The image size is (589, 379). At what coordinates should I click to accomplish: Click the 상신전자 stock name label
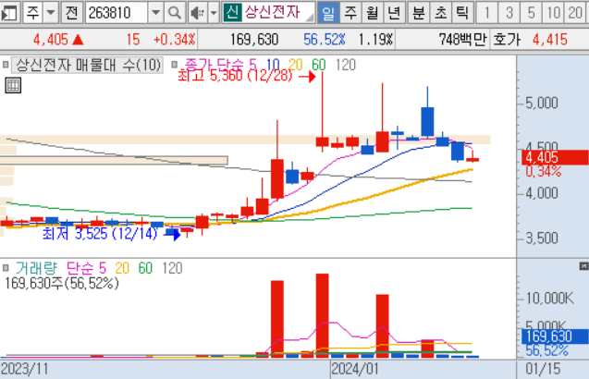pos(273,12)
